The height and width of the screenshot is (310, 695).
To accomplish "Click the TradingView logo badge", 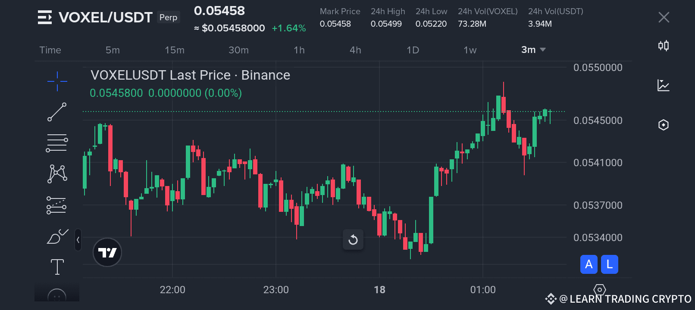I will pos(107,252).
